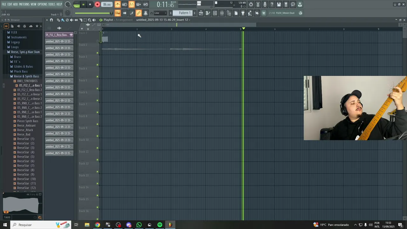Viewport: 407px width, 229px height.
Task: Click the playhead marker on the timeline
Action: click(244, 29)
